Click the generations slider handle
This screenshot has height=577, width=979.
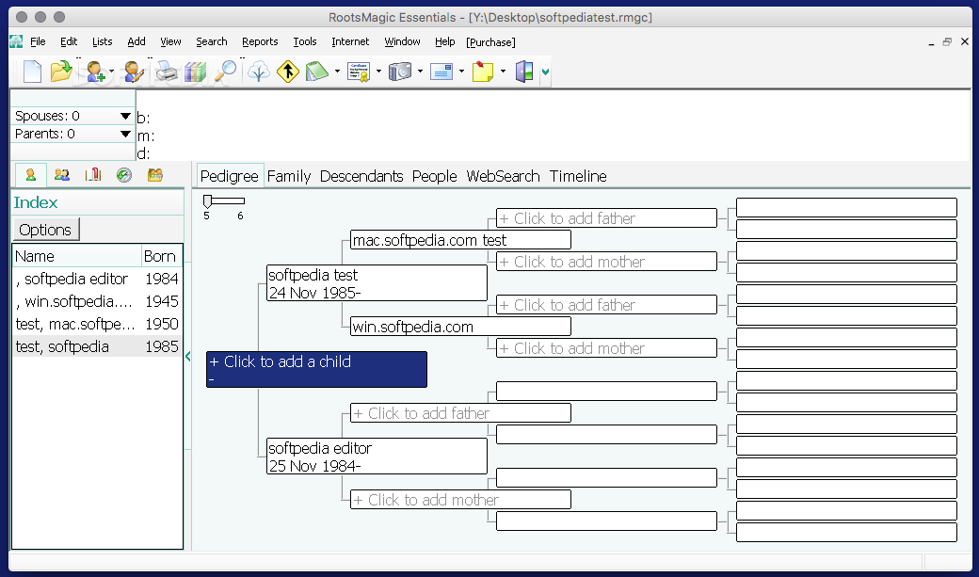[x=208, y=200]
